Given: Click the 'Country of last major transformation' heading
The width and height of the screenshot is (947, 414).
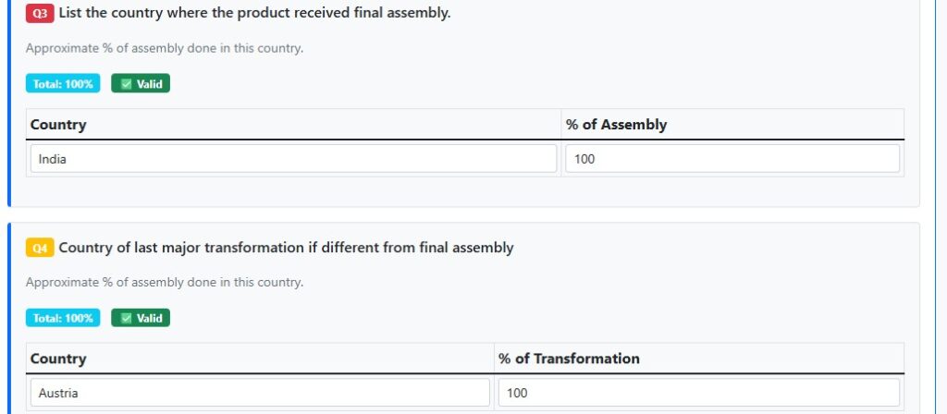Looking at the screenshot, I should pos(286,248).
